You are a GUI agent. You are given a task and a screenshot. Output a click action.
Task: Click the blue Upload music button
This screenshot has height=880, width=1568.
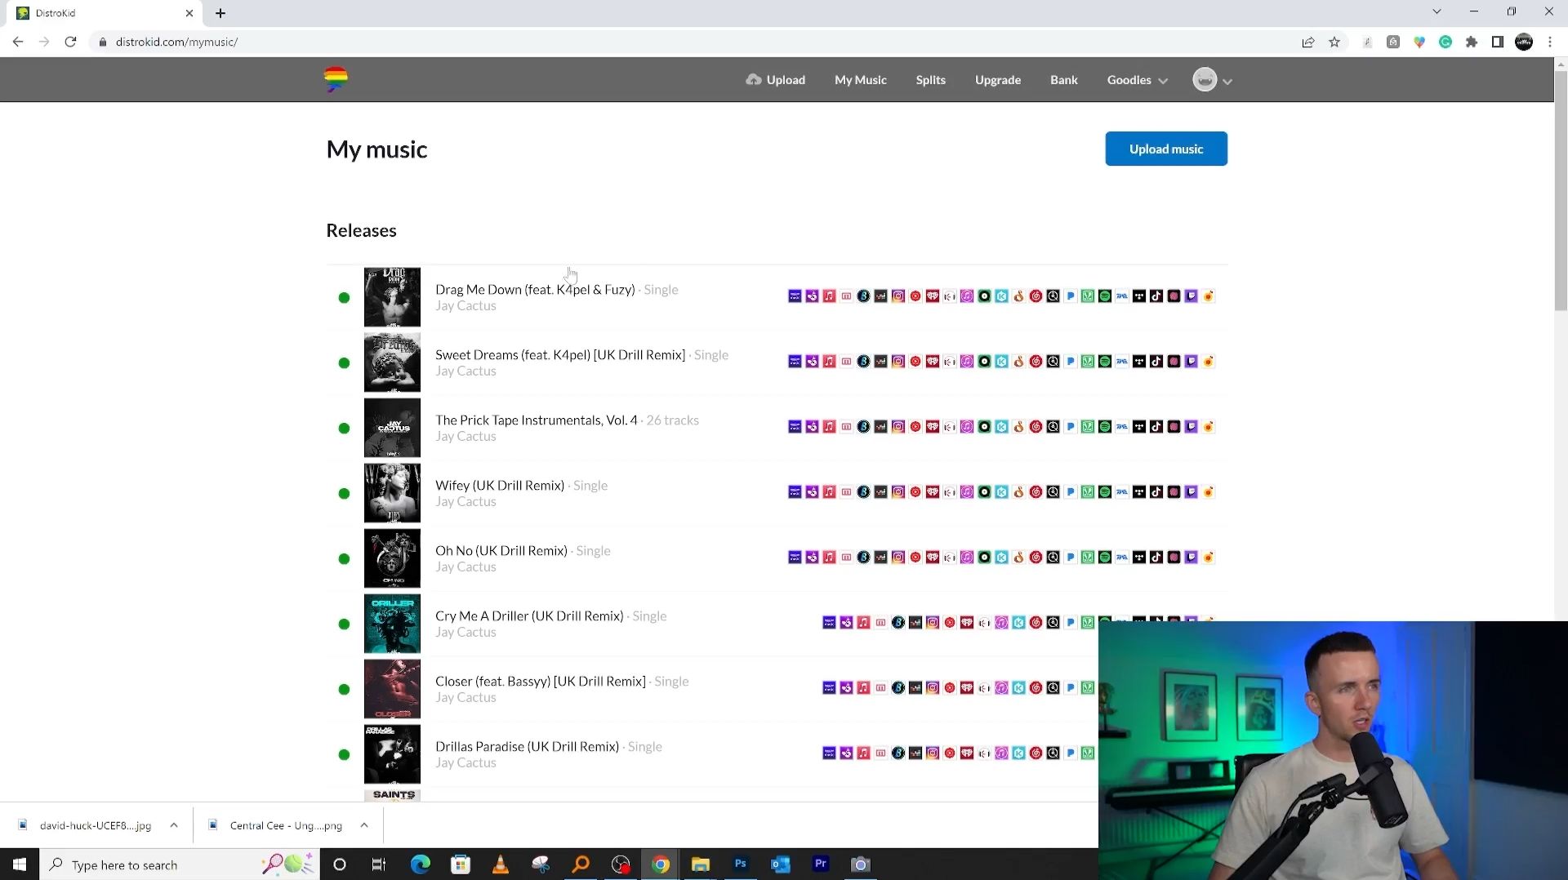point(1165,149)
